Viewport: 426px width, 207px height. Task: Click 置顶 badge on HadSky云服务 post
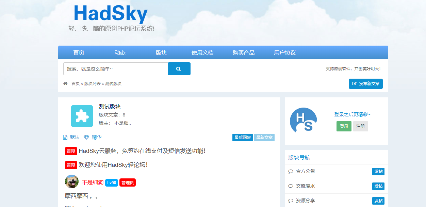coord(71,151)
